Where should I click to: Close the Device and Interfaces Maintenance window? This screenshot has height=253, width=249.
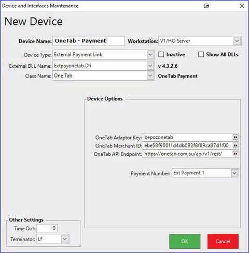[x=242, y=6]
